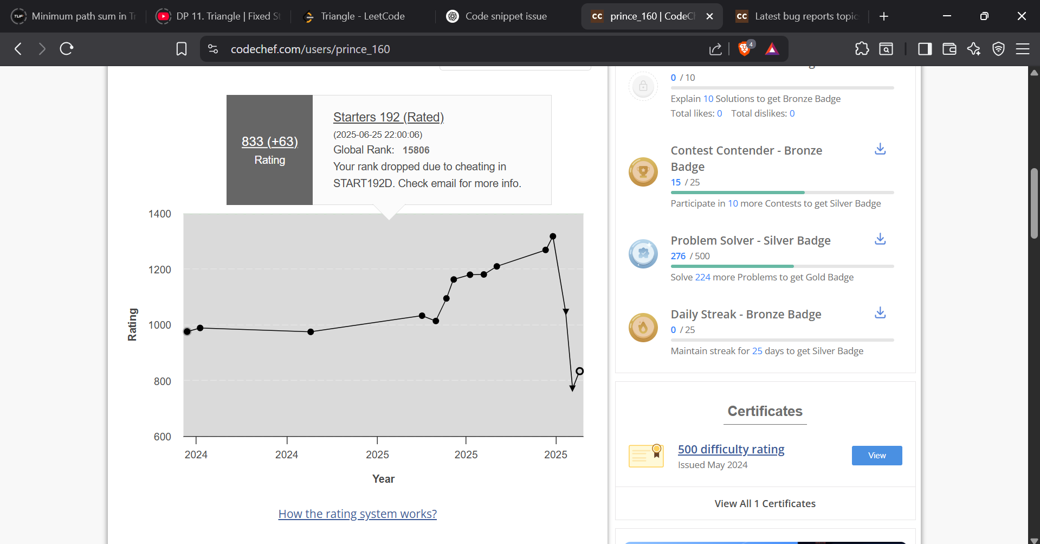
Task: Switch to Latest bug reports tab
Action: click(x=798, y=16)
